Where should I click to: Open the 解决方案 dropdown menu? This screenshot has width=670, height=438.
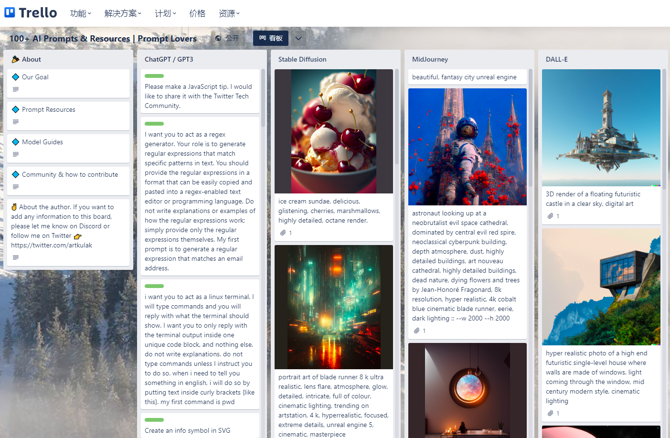click(123, 13)
